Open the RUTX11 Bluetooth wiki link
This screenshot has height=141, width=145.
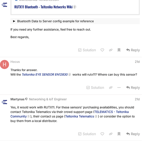(x=43, y=7)
